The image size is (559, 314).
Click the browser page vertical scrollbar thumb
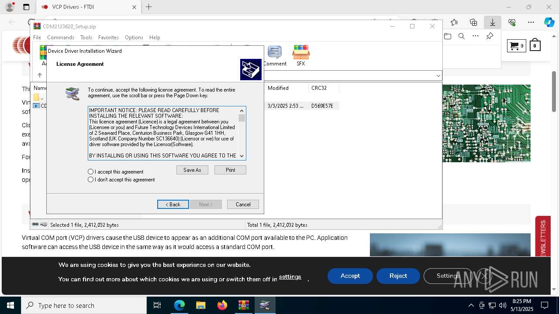click(554, 92)
